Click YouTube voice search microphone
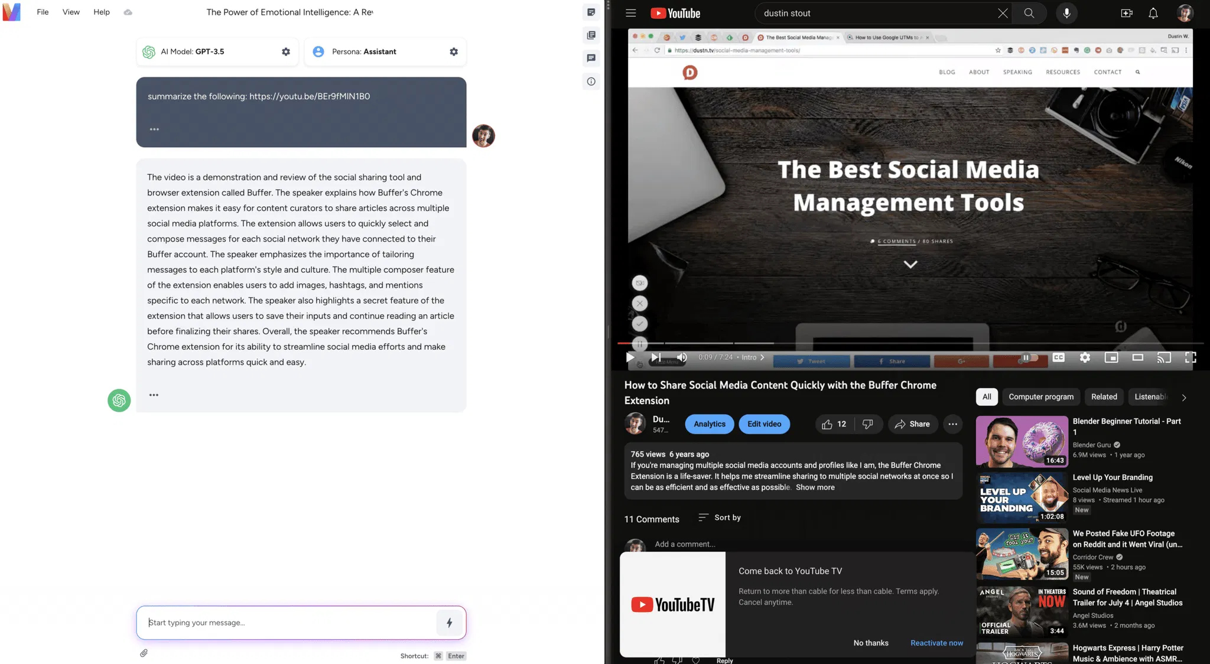This screenshot has width=1210, height=664. [x=1066, y=13]
